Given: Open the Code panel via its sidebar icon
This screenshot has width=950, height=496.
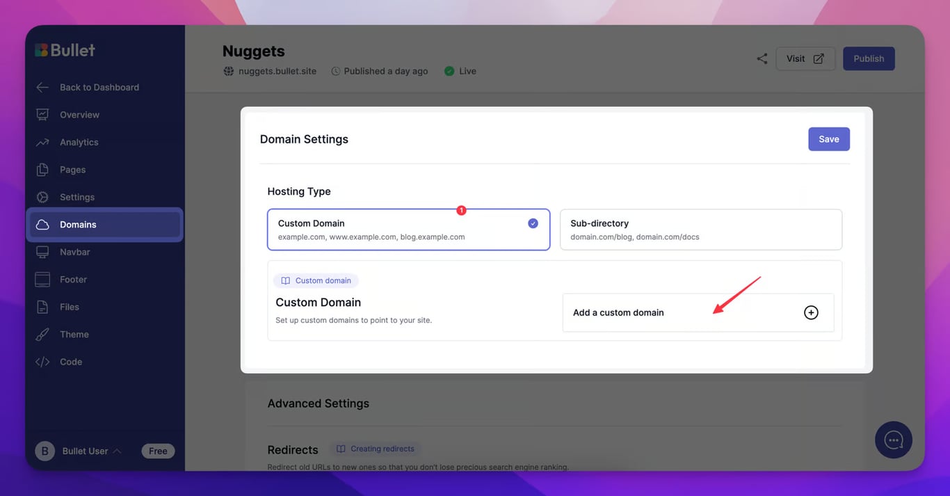Looking at the screenshot, I should [x=43, y=361].
